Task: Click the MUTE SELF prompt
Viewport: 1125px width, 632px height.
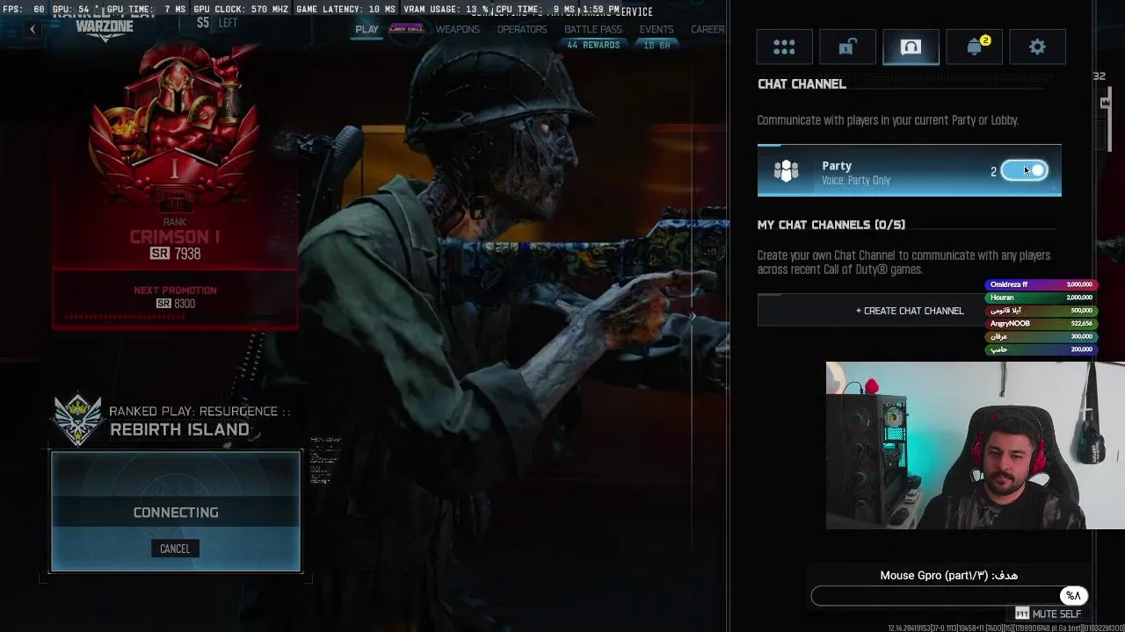Action: 1049,614
